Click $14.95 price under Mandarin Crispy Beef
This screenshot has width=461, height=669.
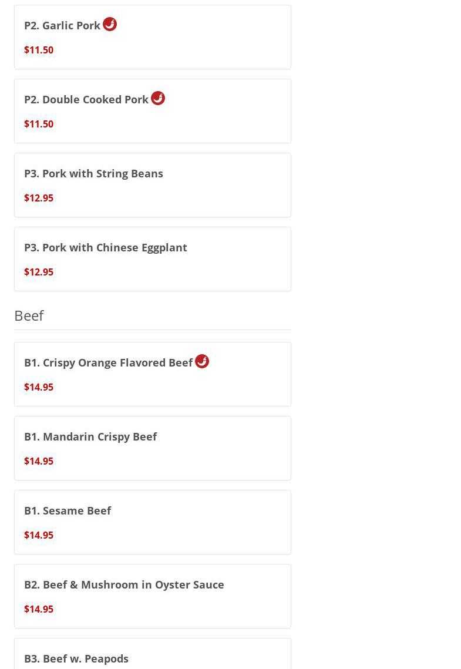(39, 461)
